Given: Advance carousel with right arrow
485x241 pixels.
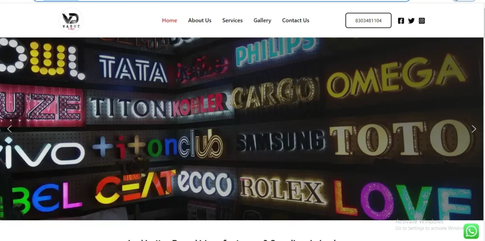Looking at the screenshot, I should [474, 129].
